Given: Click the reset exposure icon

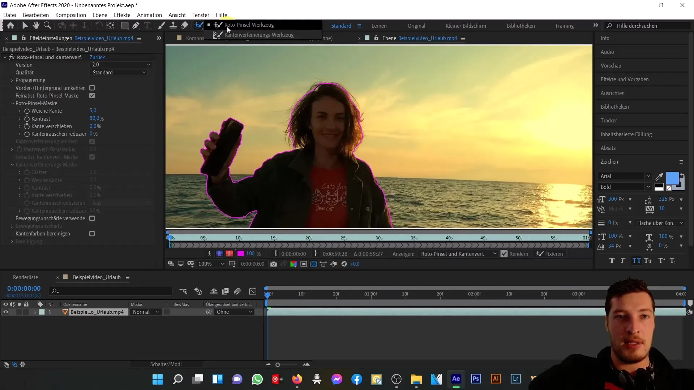Looking at the screenshot, I should click(x=344, y=264).
